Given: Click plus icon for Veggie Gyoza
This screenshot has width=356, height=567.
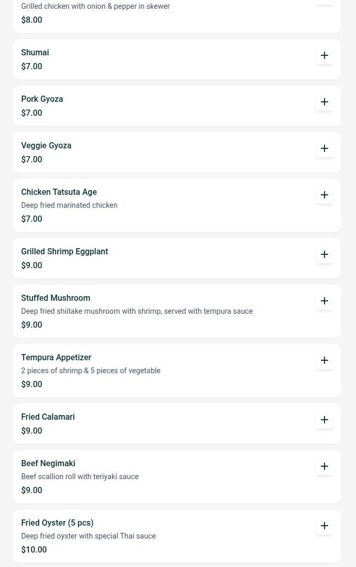Looking at the screenshot, I should coord(325,148).
